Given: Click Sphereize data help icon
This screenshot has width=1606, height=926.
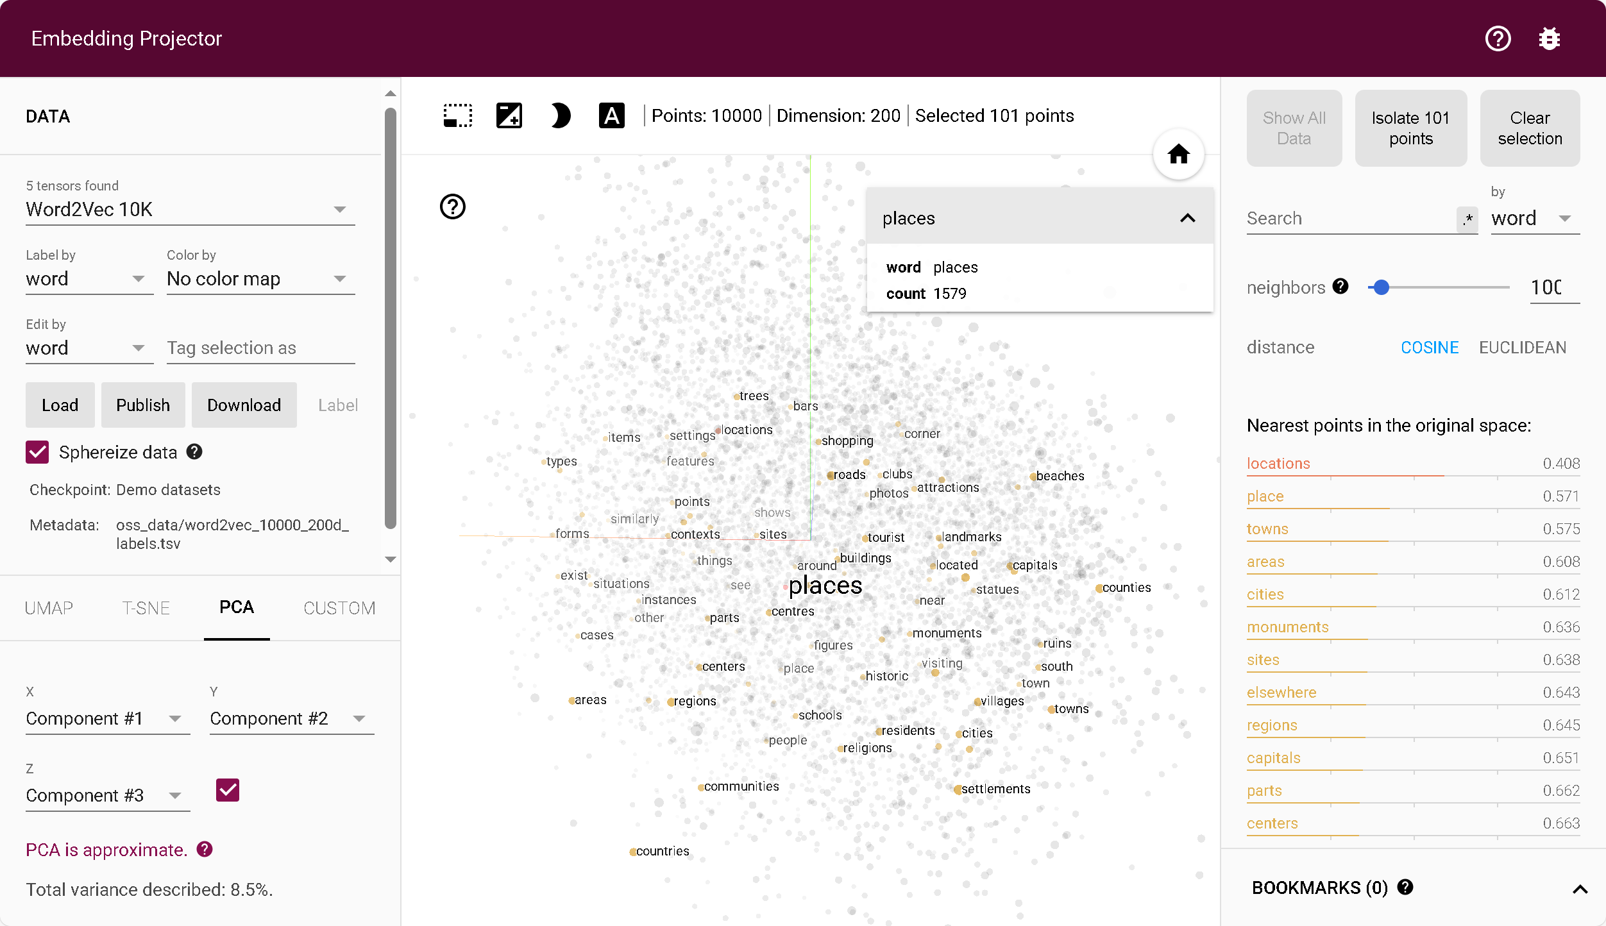Looking at the screenshot, I should click(194, 452).
